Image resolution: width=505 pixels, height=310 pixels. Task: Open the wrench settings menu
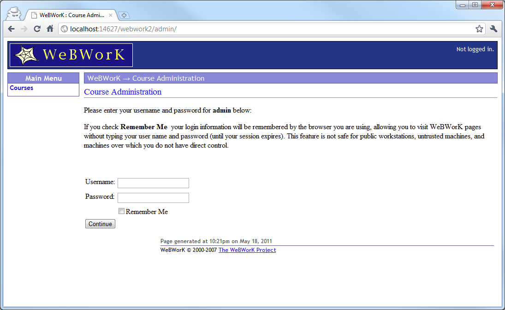493,29
